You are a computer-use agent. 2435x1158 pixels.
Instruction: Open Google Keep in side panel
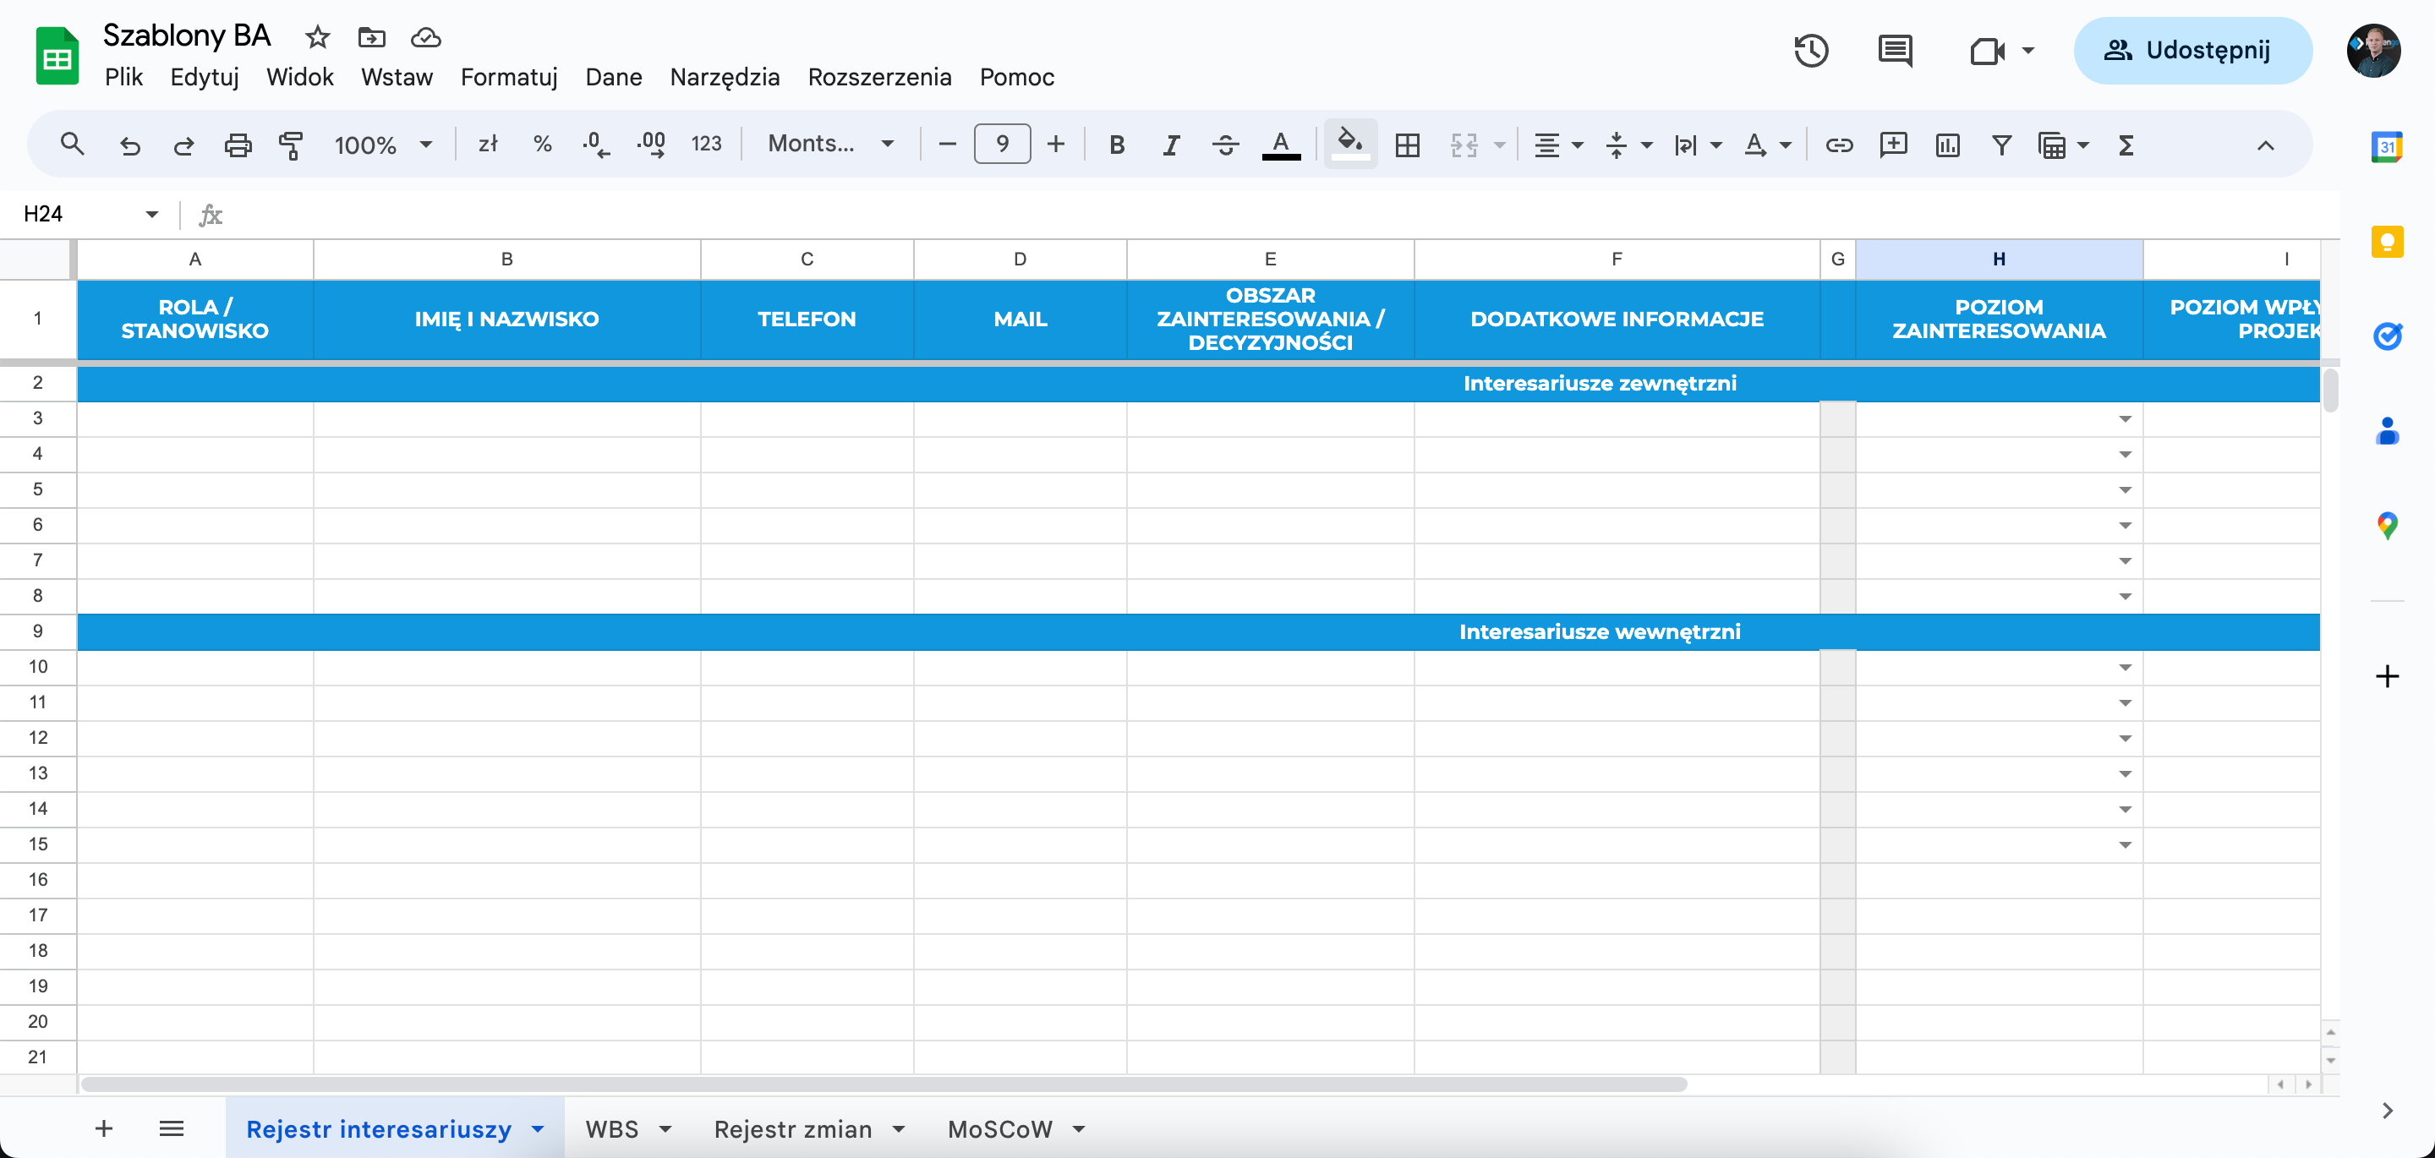(x=2387, y=242)
